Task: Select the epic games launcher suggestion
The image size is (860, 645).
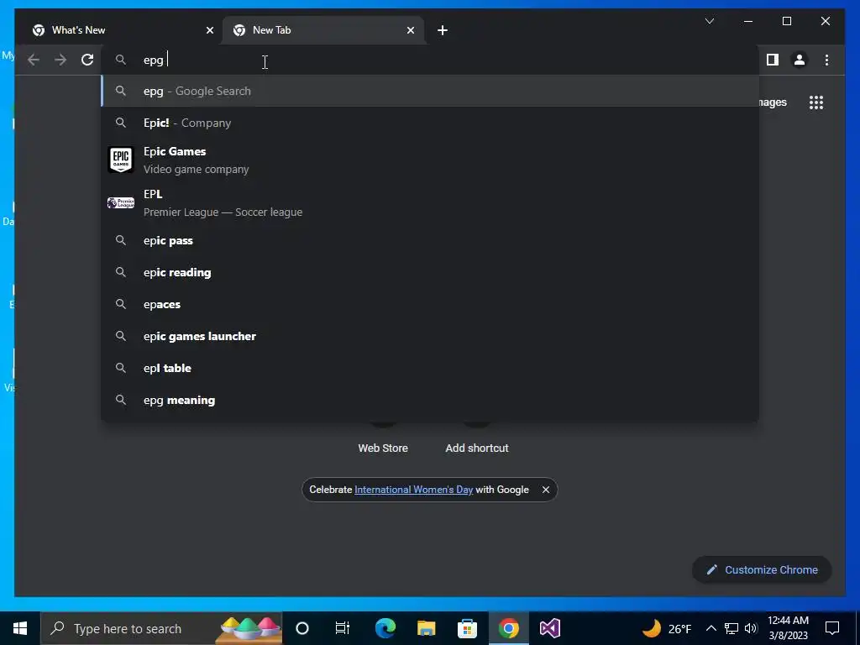Action: 430,336
